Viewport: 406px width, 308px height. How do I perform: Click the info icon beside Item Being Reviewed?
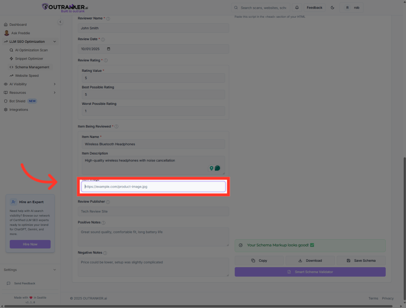[116, 127]
